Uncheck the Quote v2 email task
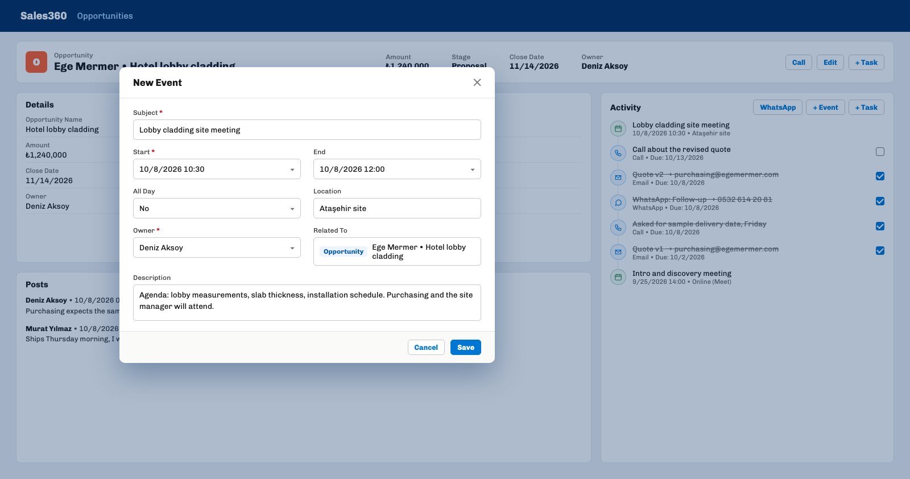The image size is (910, 479). coord(880,176)
